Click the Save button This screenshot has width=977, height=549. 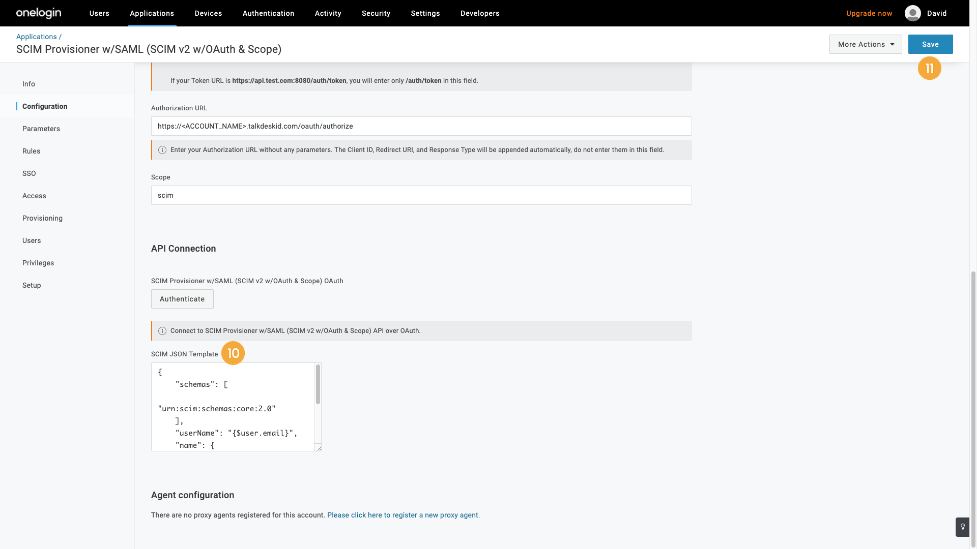(x=930, y=44)
